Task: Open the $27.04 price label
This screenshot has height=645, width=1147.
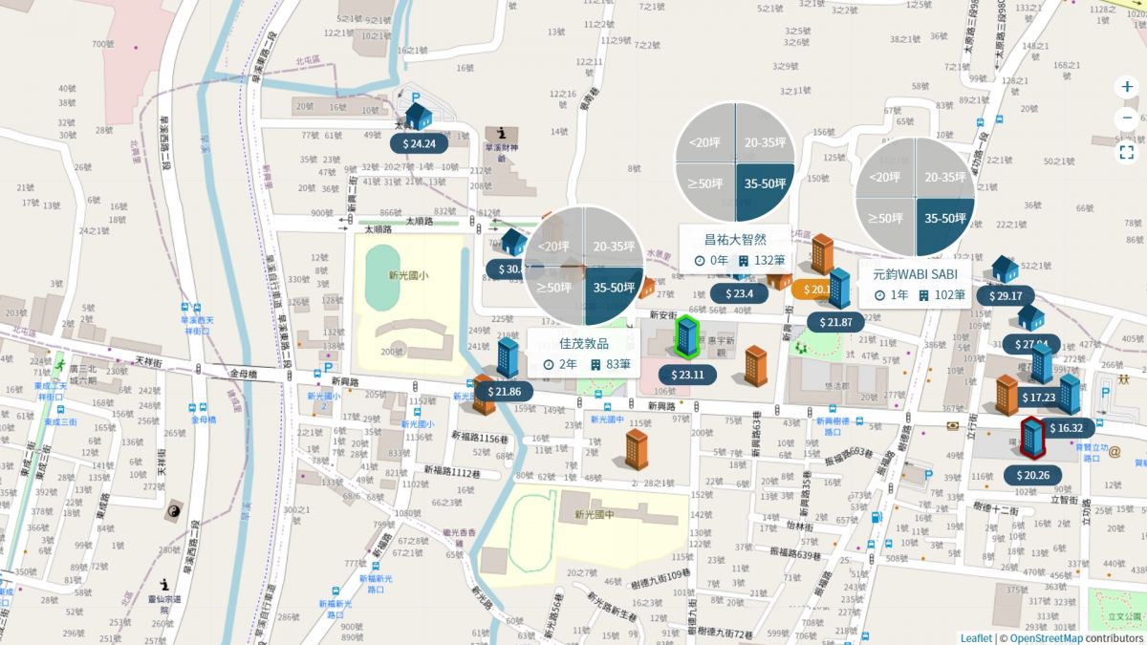Action: [x=1030, y=344]
